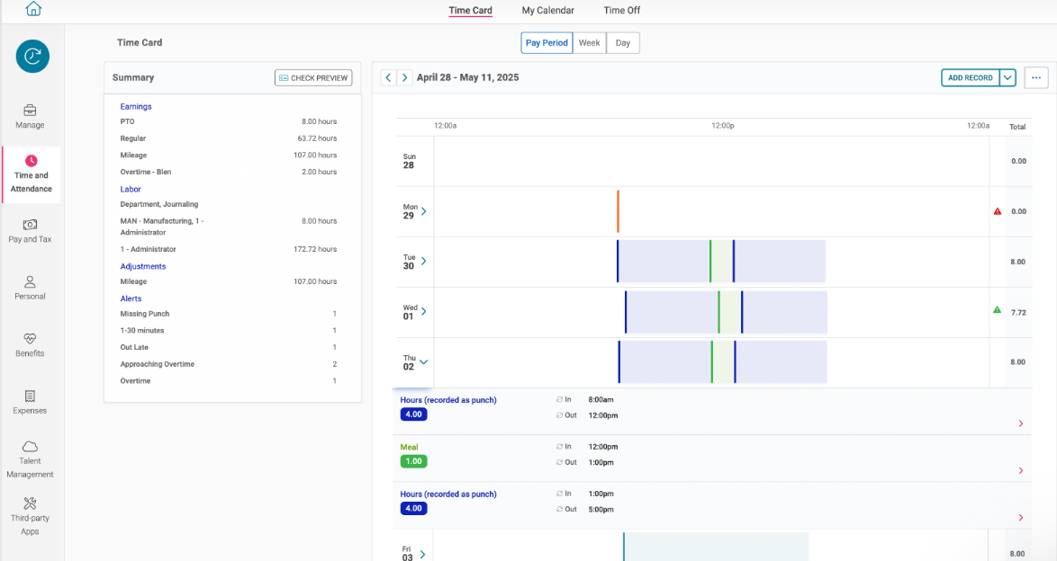Open the Manage briefcase icon

click(x=30, y=111)
